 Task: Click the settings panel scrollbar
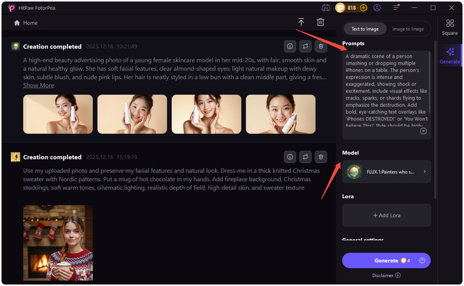[x=435, y=119]
